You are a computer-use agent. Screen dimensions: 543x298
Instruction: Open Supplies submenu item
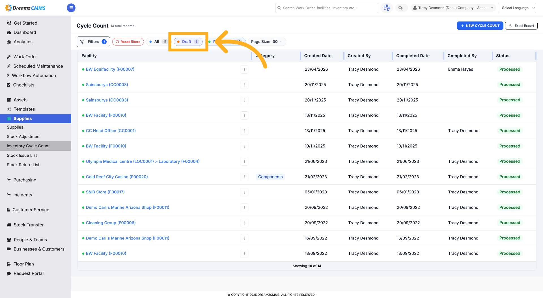[x=15, y=127]
